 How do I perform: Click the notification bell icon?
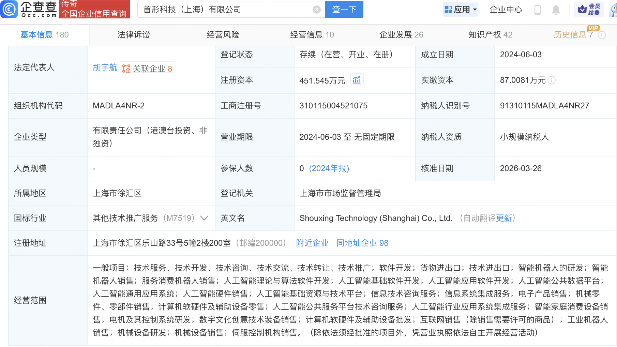[x=556, y=10]
